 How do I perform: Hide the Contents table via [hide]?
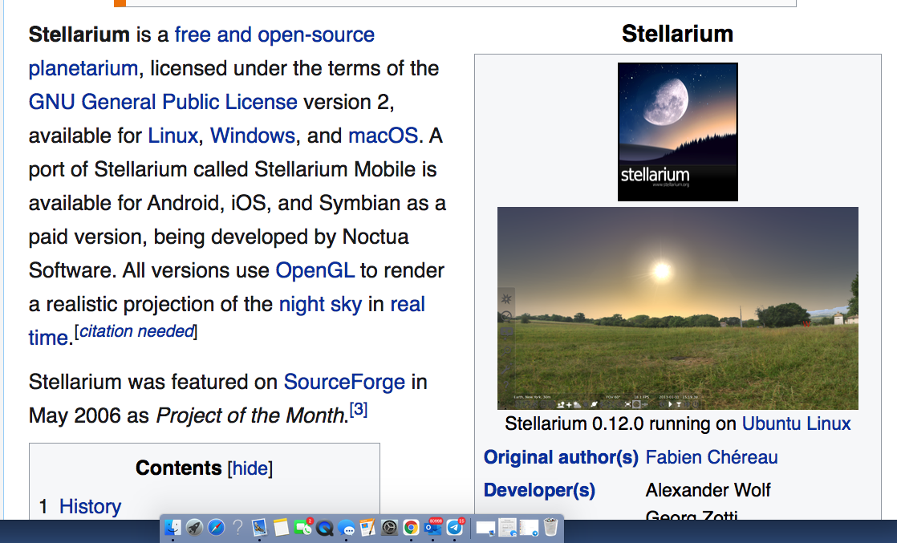(x=250, y=468)
